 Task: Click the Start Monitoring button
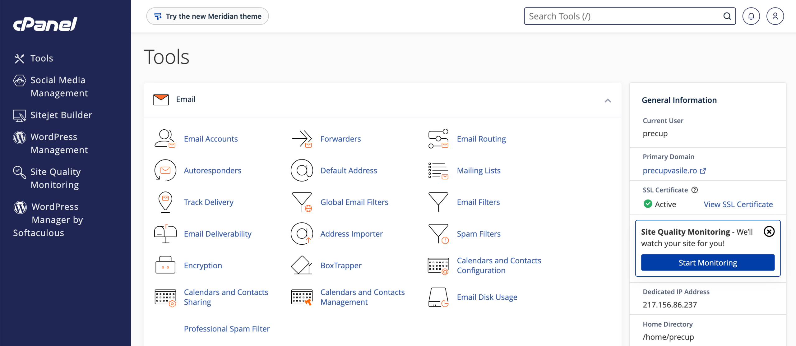pos(708,262)
